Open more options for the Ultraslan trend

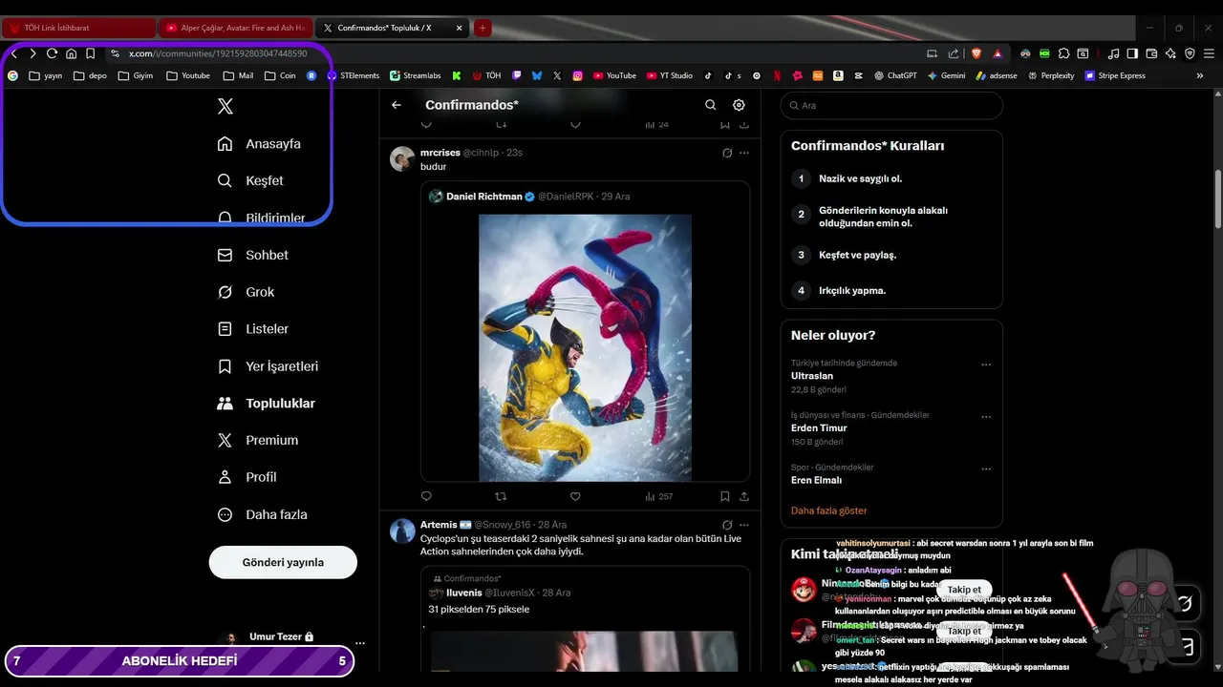tap(986, 364)
